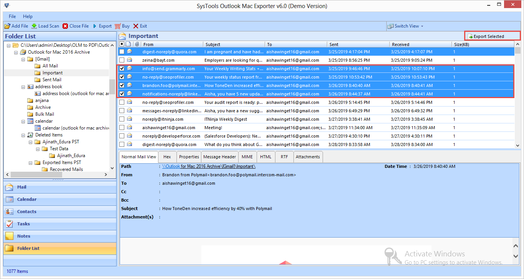Click the Notes yellow icon in sidebar

pyautogui.click(x=10, y=236)
